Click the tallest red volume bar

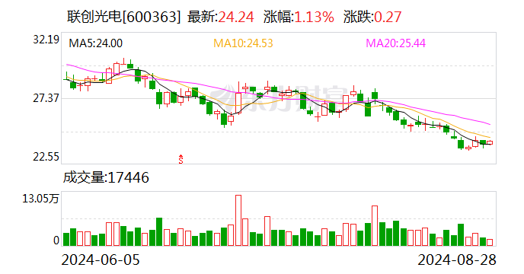pyautogui.click(x=238, y=221)
